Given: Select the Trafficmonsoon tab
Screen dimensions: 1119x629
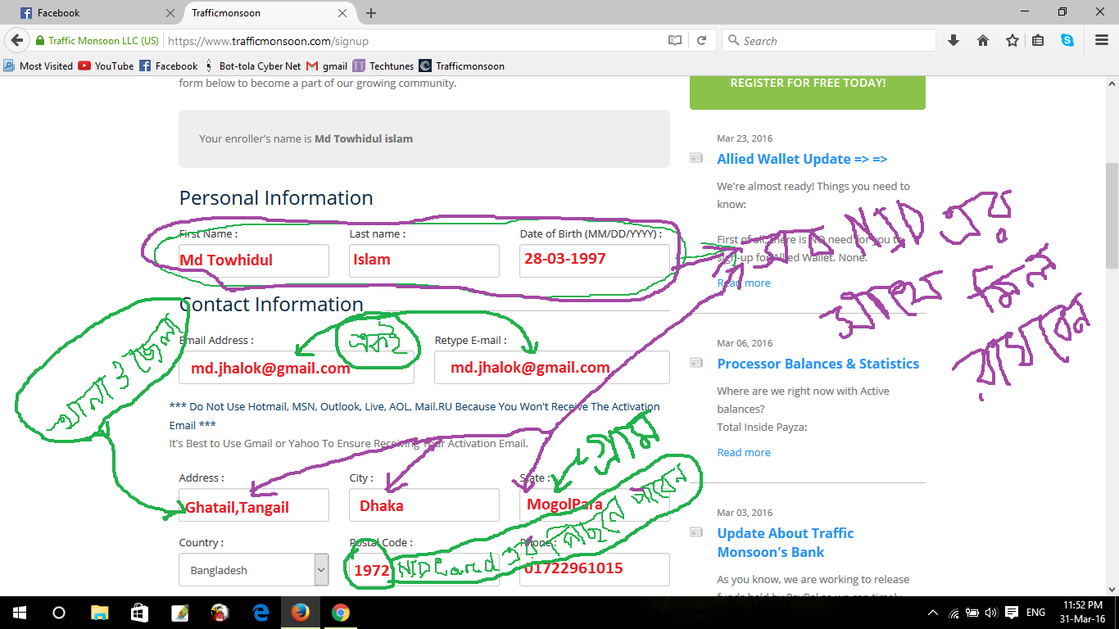Looking at the screenshot, I should coord(268,13).
